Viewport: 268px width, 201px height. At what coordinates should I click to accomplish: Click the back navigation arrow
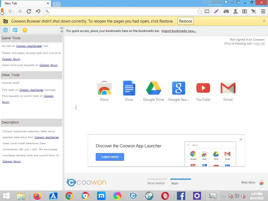(10, 12)
